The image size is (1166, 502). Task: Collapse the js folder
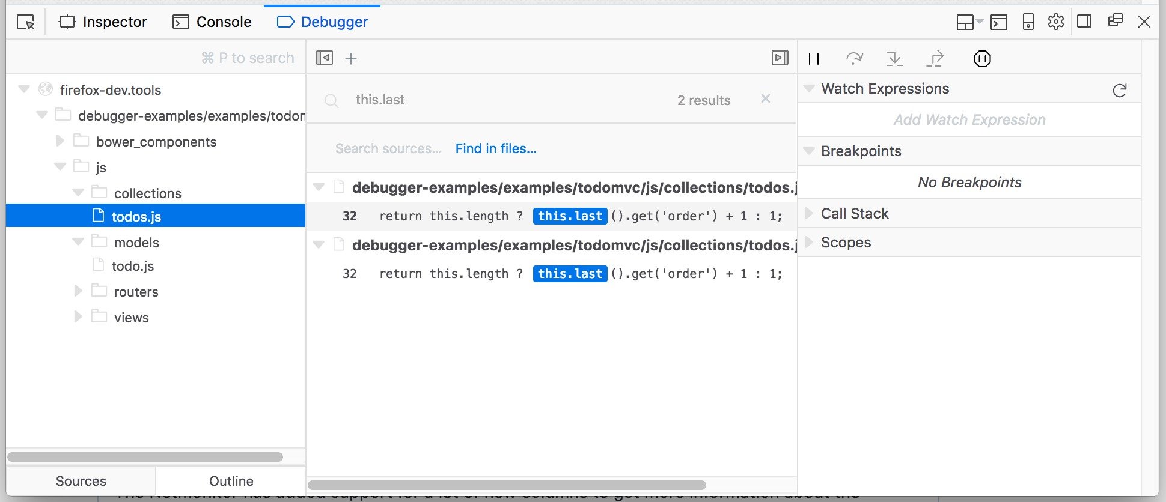point(60,166)
